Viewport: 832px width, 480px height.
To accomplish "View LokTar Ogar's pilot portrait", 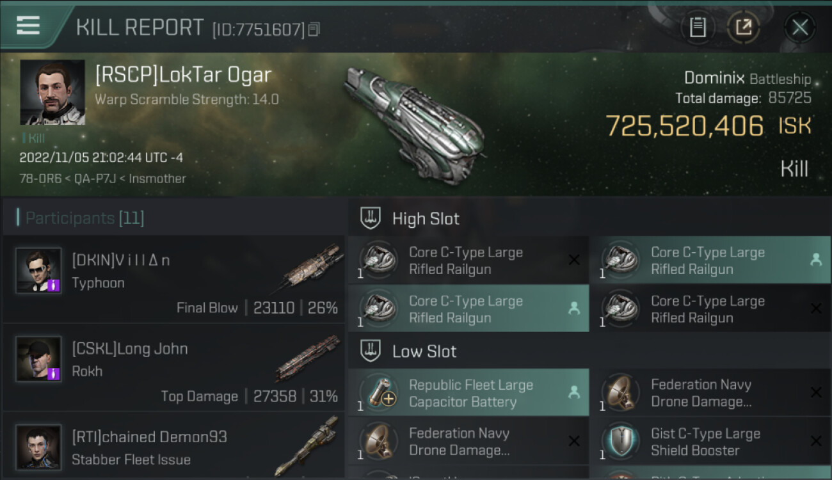I will (x=52, y=92).
